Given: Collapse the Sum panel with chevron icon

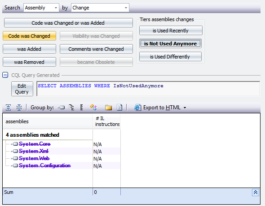Looking at the screenshot, I should pos(256,193).
